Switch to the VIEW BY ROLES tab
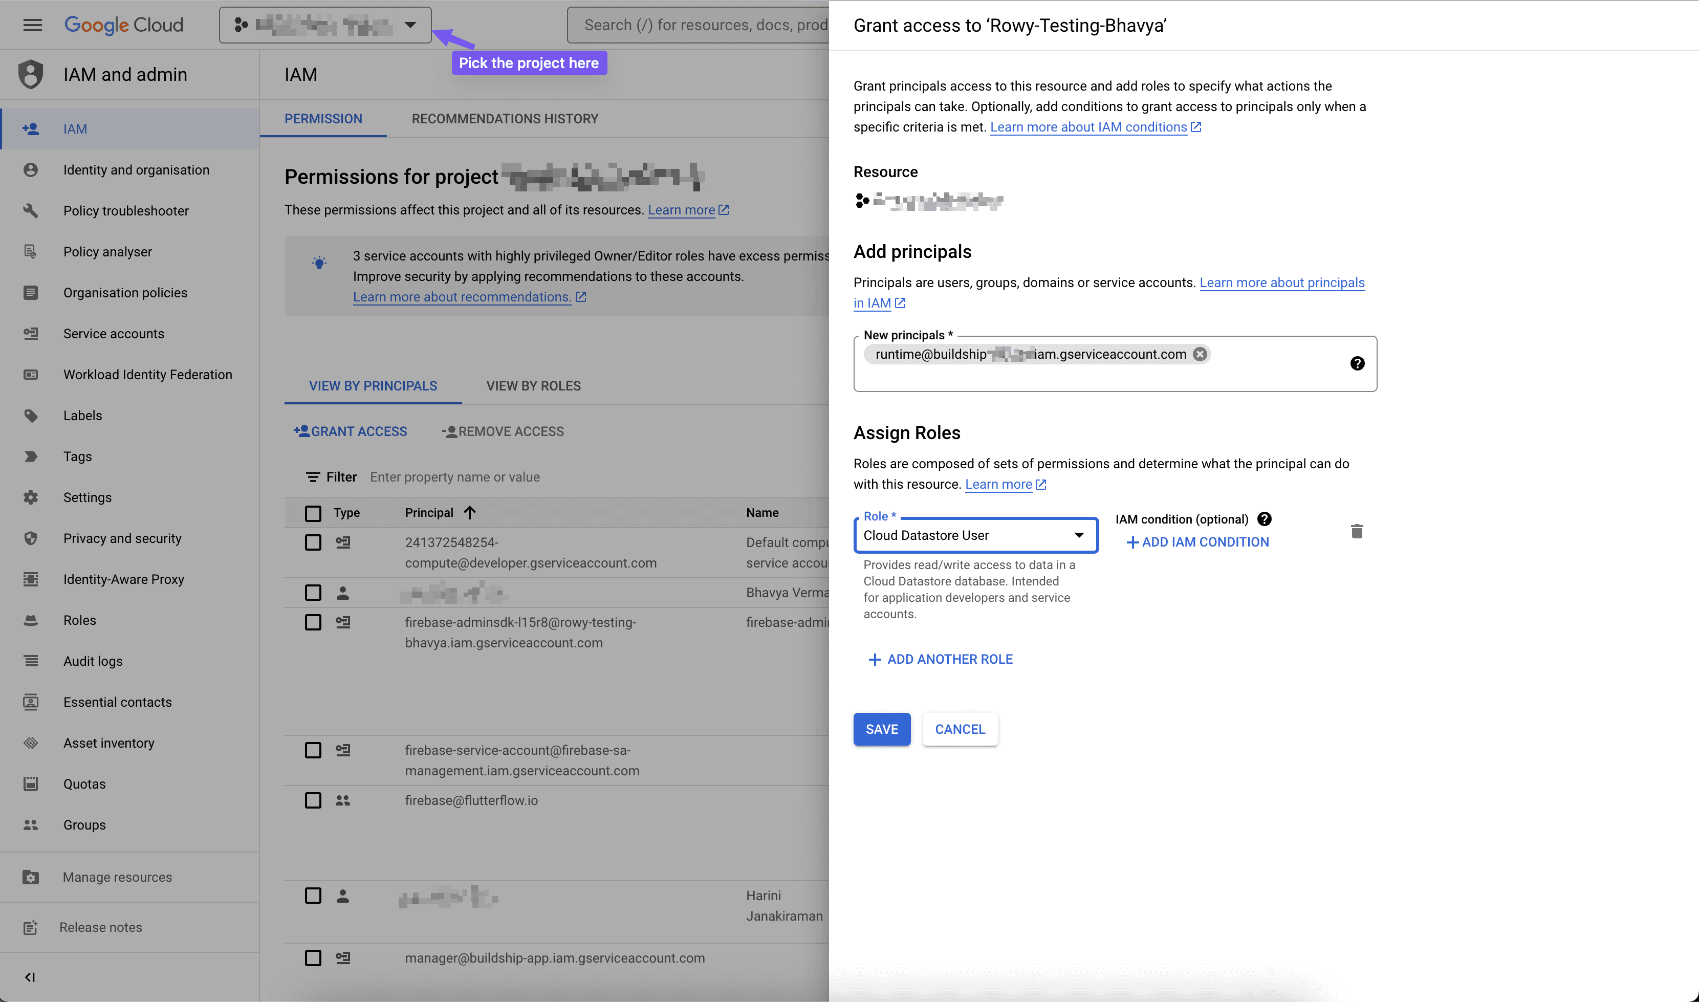 point(533,384)
